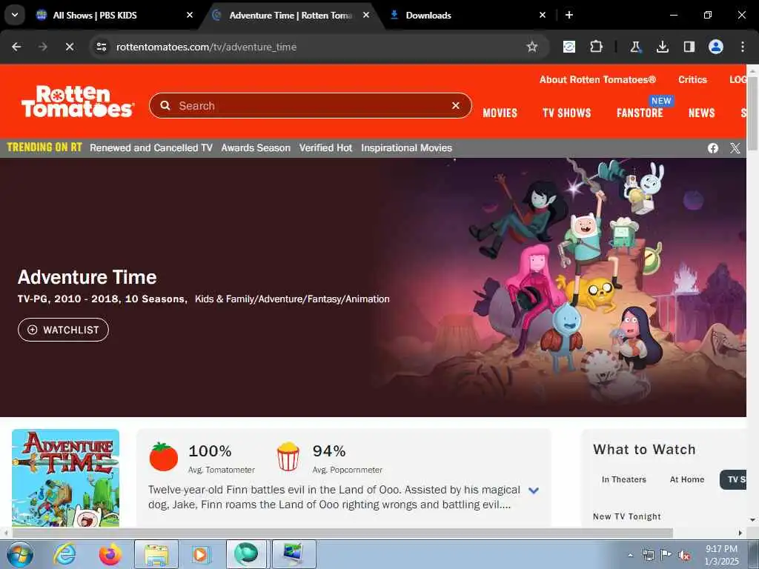
Task: Click the search magnifier icon
Action: 165,105
